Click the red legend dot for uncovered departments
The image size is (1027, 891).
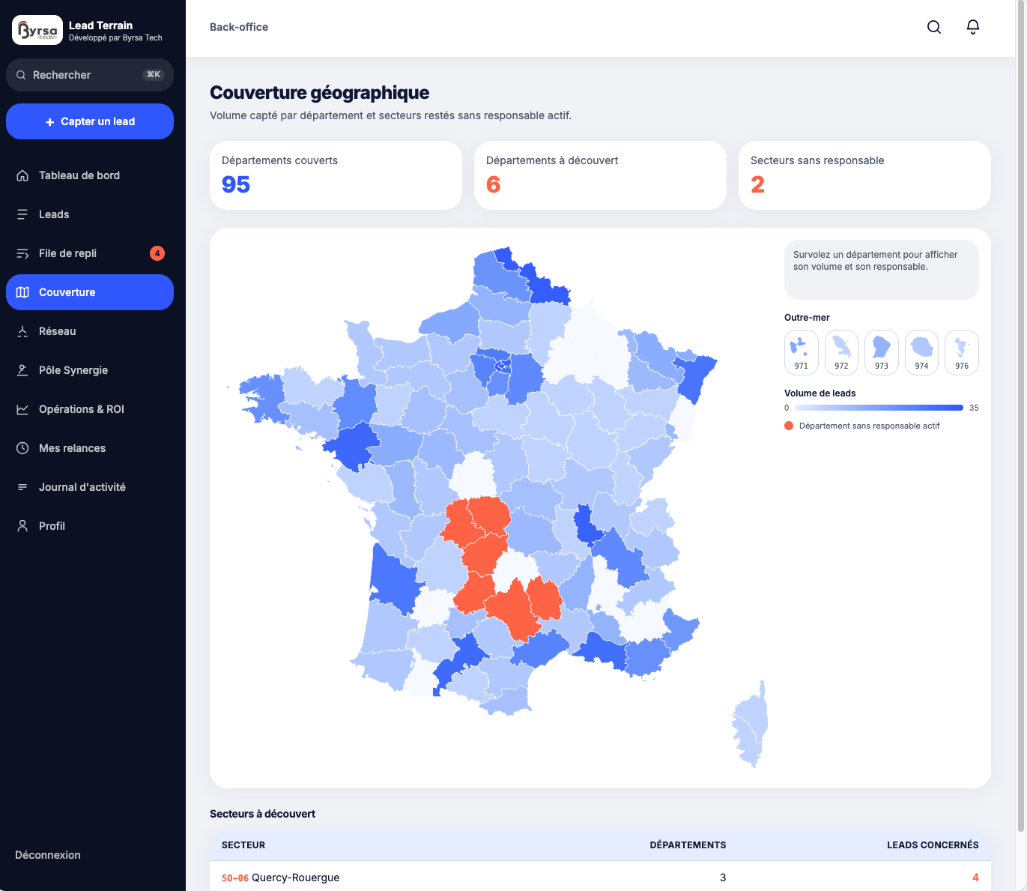(x=789, y=426)
